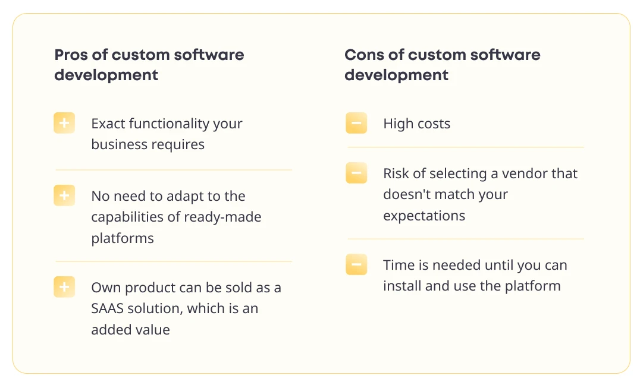Click the "Time is needed until you can install" text

[475, 275]
